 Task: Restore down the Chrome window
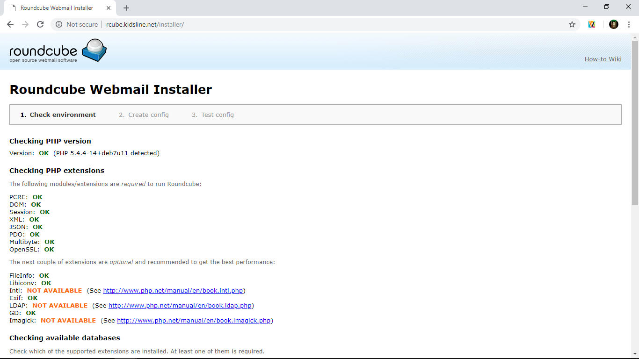(x=607, y=7)
